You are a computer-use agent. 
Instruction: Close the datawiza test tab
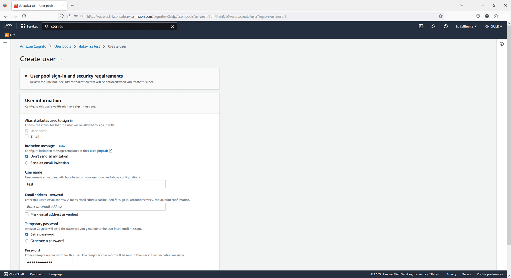(63, 5)
